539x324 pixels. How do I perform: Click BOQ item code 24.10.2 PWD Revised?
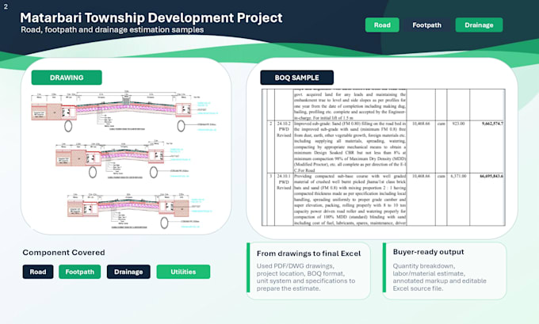click(284, 129)
